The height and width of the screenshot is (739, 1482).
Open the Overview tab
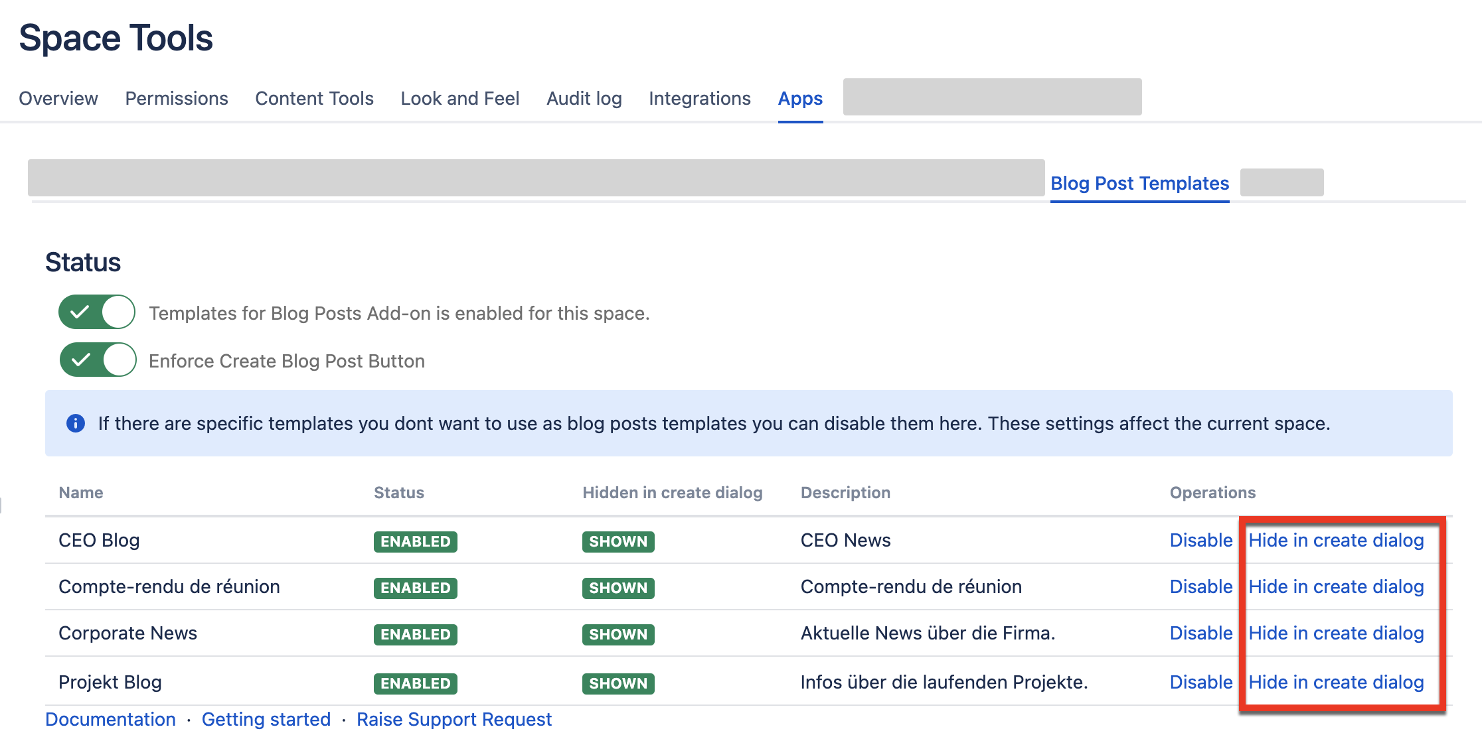click(58, 98)
